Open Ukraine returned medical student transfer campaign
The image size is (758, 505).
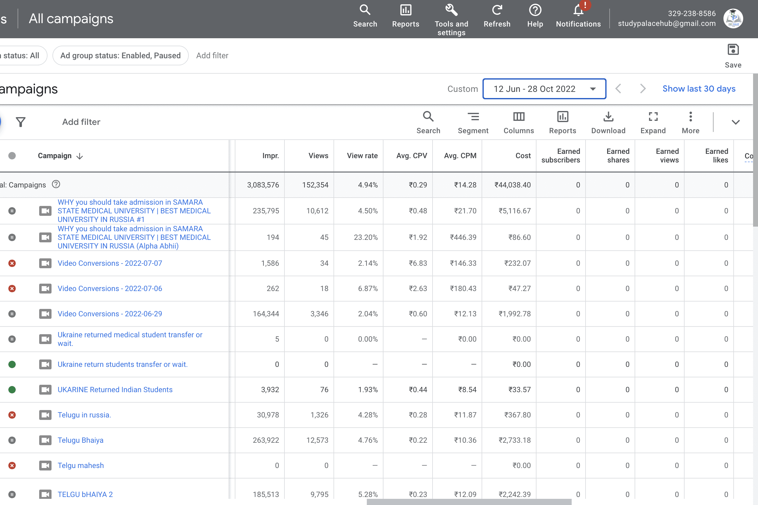(130, 339)
